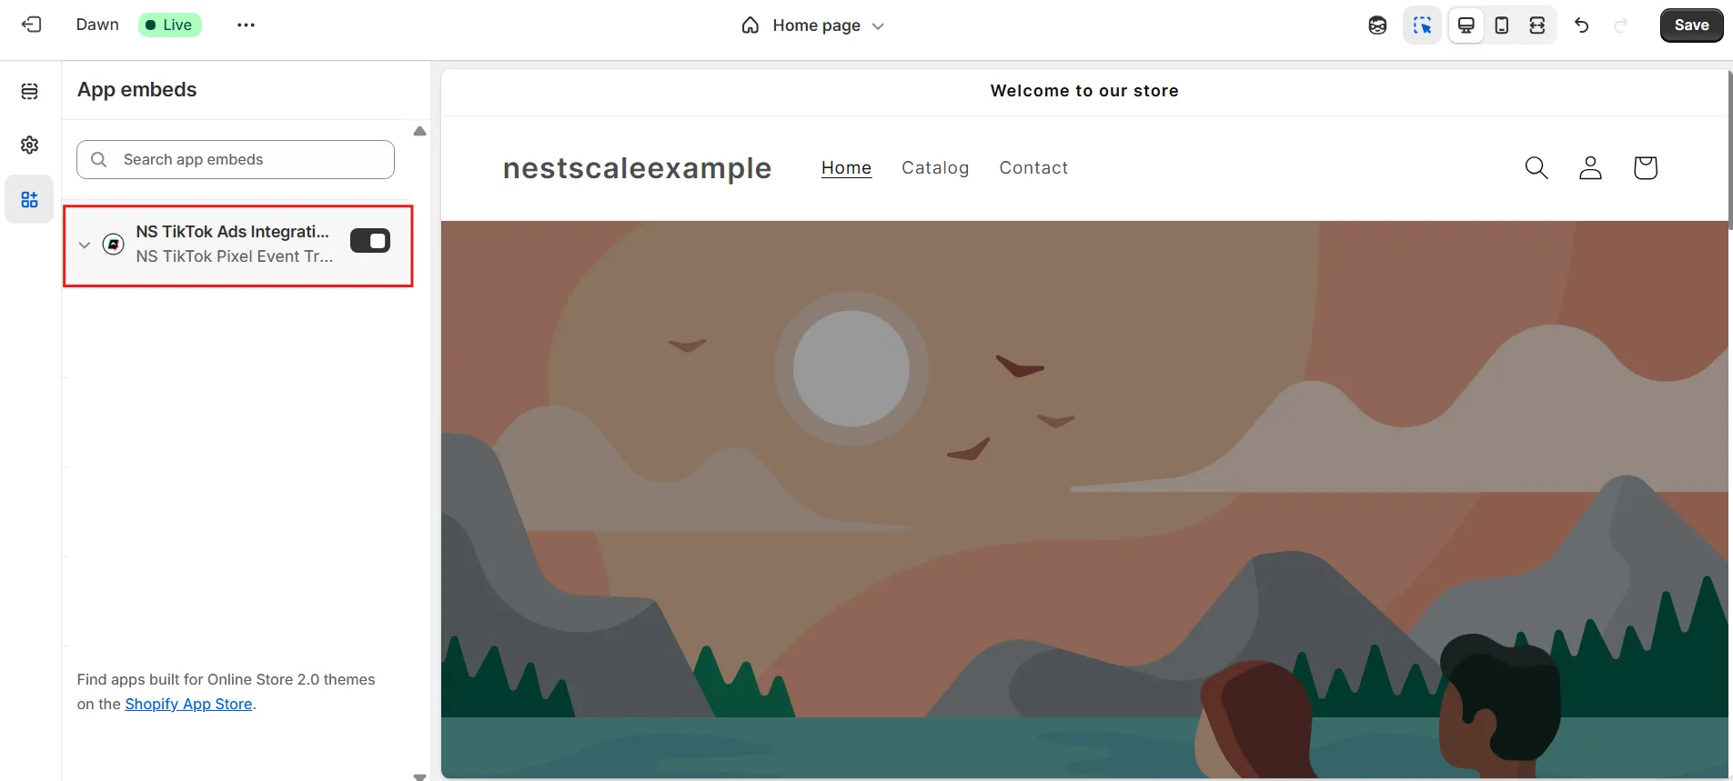Open the cart bag icon in preview
The image size is (1733, 781).
click(x=1645, y=167)
